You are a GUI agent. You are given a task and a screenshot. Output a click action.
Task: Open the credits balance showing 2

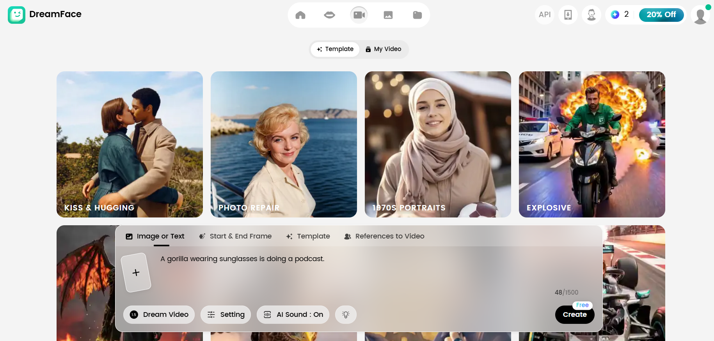(620, 15)
